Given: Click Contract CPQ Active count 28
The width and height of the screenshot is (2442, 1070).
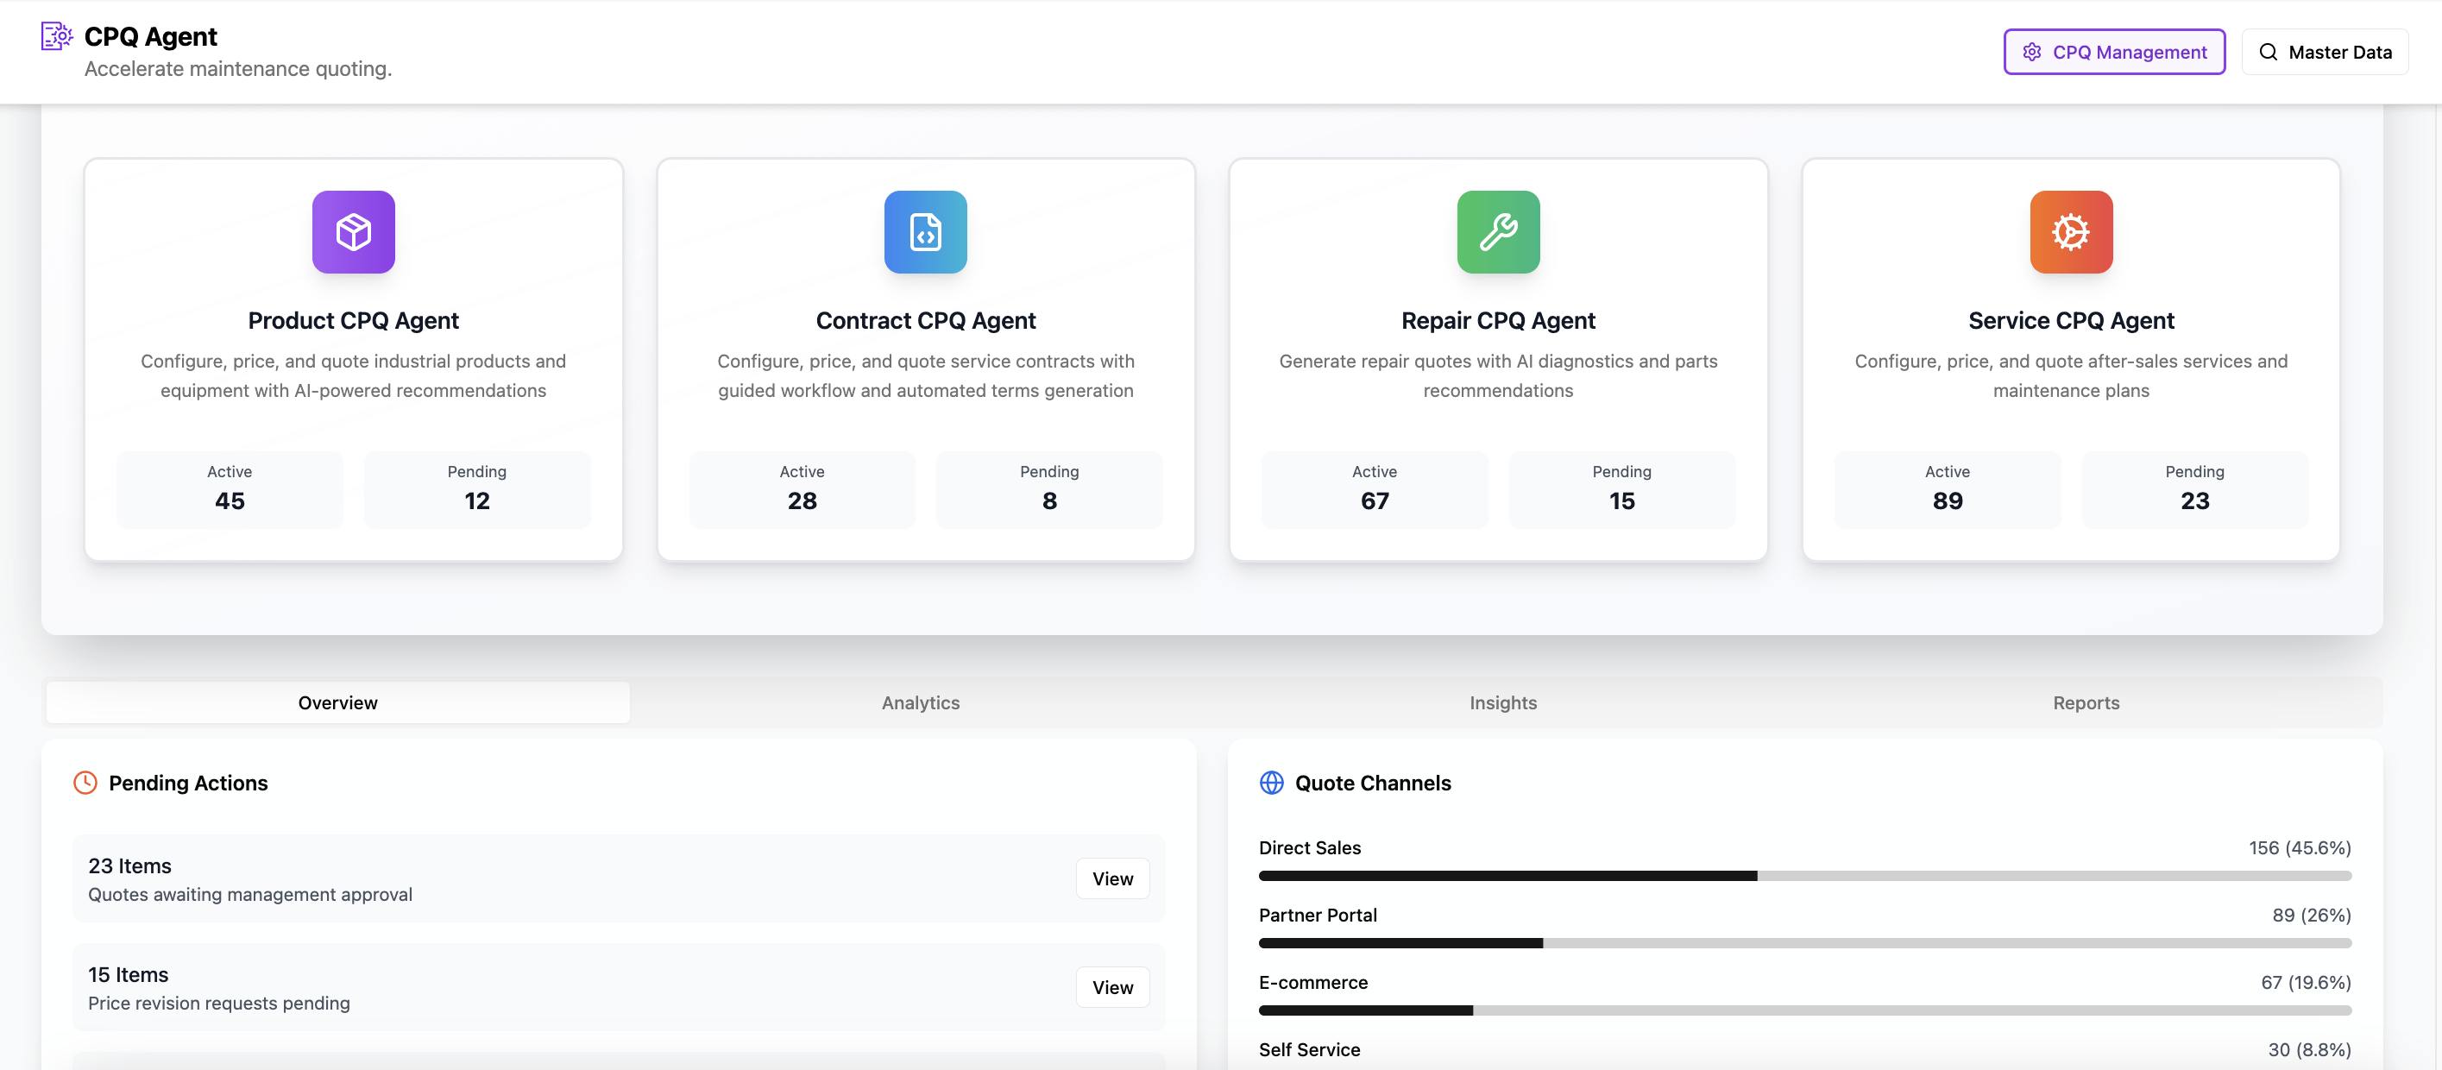Looking at the screenshot, I should tap(802, 500).
